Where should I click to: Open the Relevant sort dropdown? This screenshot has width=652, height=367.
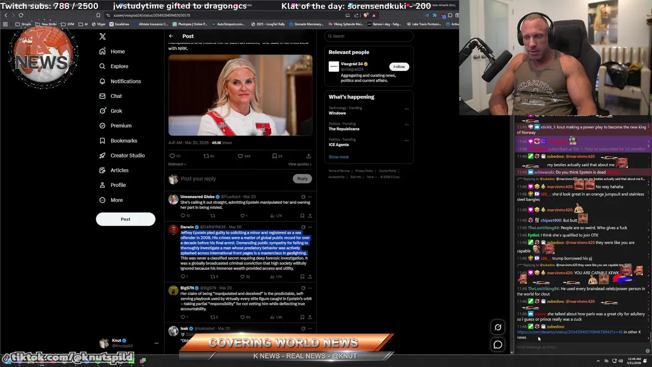(x=177, y=164)
